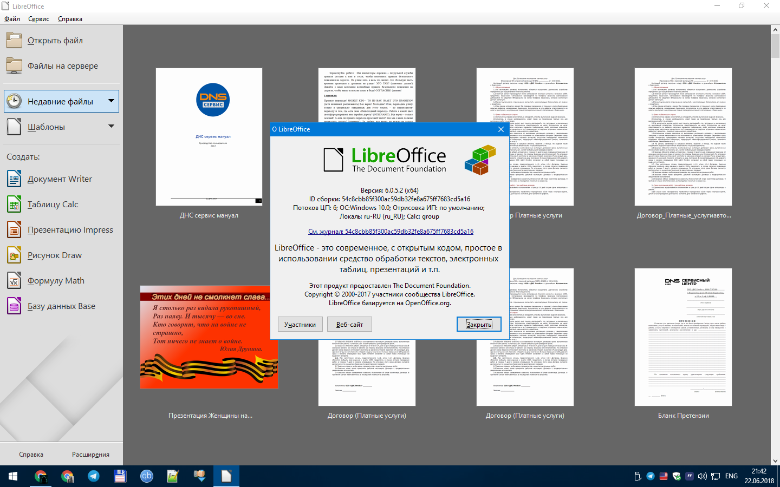Click the Участники button
Screen dimensions: 780x487
300,324
